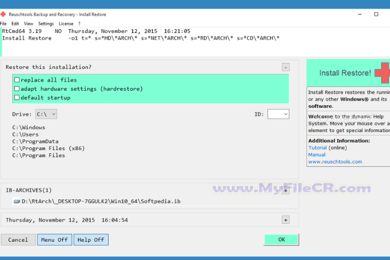This screenshot has width=390, height=260.
Task: Click the Install Restore command line text
Action: (141, 38)
